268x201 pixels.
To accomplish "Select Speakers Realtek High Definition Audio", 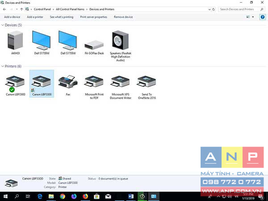I will [120, 40].
